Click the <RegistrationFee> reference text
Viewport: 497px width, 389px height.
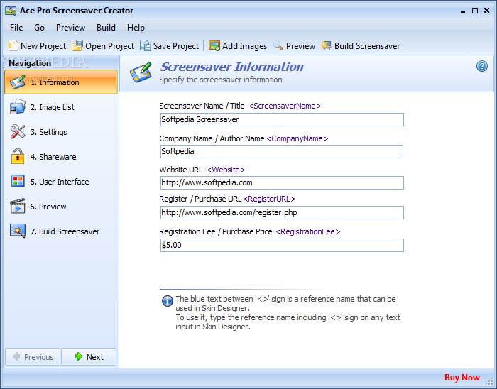[307, 231]
